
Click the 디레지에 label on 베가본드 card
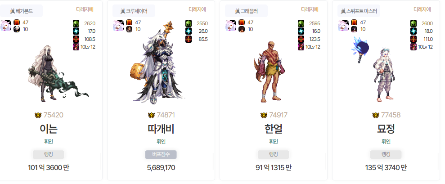85,9
